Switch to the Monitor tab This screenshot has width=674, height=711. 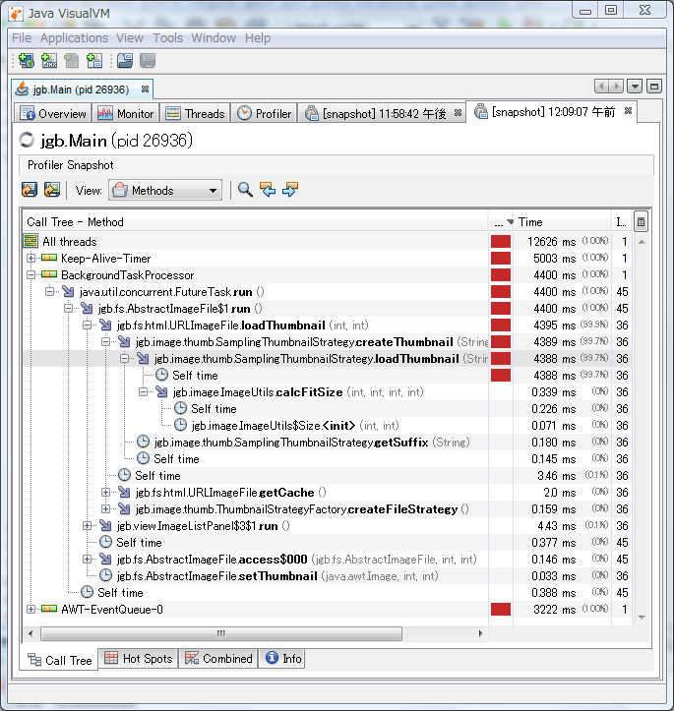tap(126, 113)
